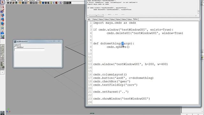This screenshot has width=204, height=115.
Task: Click history pane scroll-down arrow
Action: (x=198, y=13)
